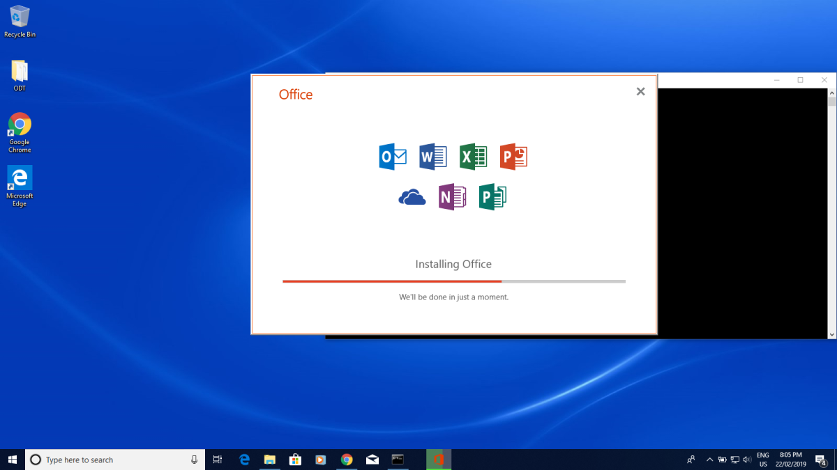This screenshot has width=837, height=470.
Task: Click the Word icon in the installer dialog
Action: coord(432,157)
